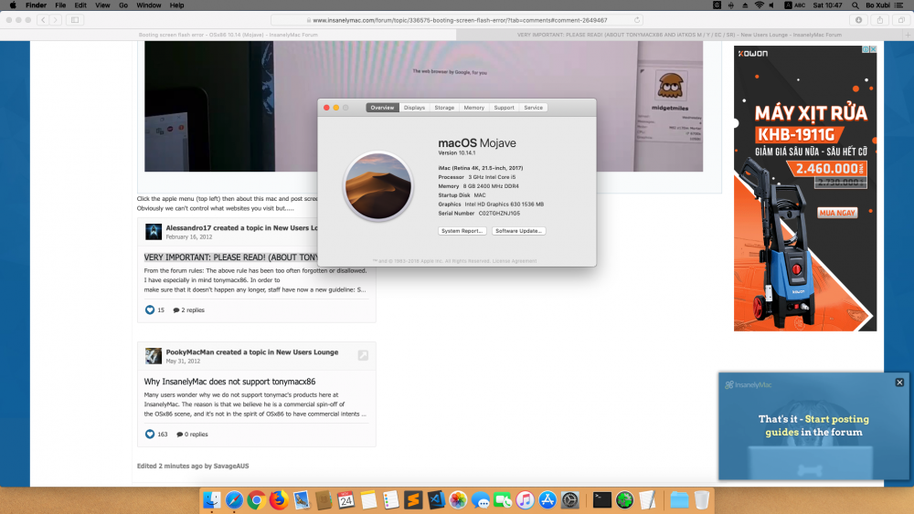Open the yellow Notes app in dock
The width and height of the screenshot is (914, 514).
(368, 500)
